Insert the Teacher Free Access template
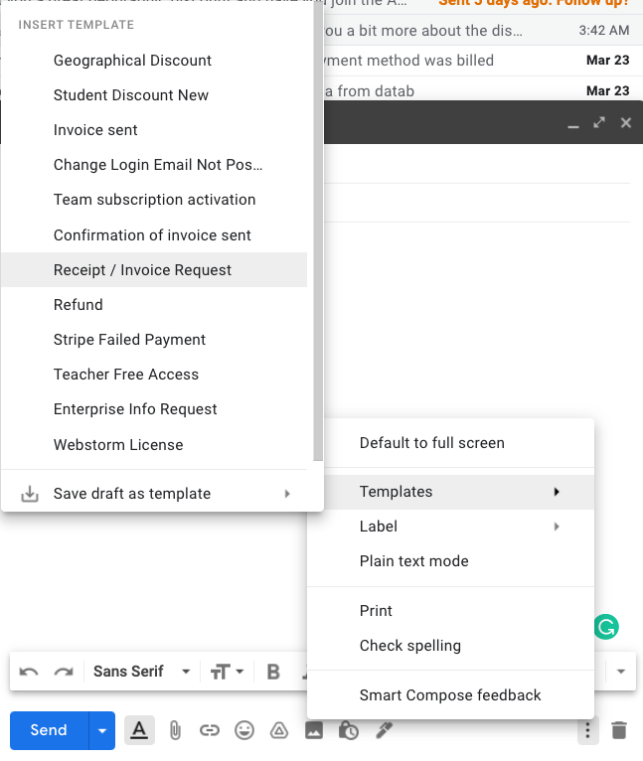The height and width of the screenshot is (761, 643). click(x=154, y=375)
